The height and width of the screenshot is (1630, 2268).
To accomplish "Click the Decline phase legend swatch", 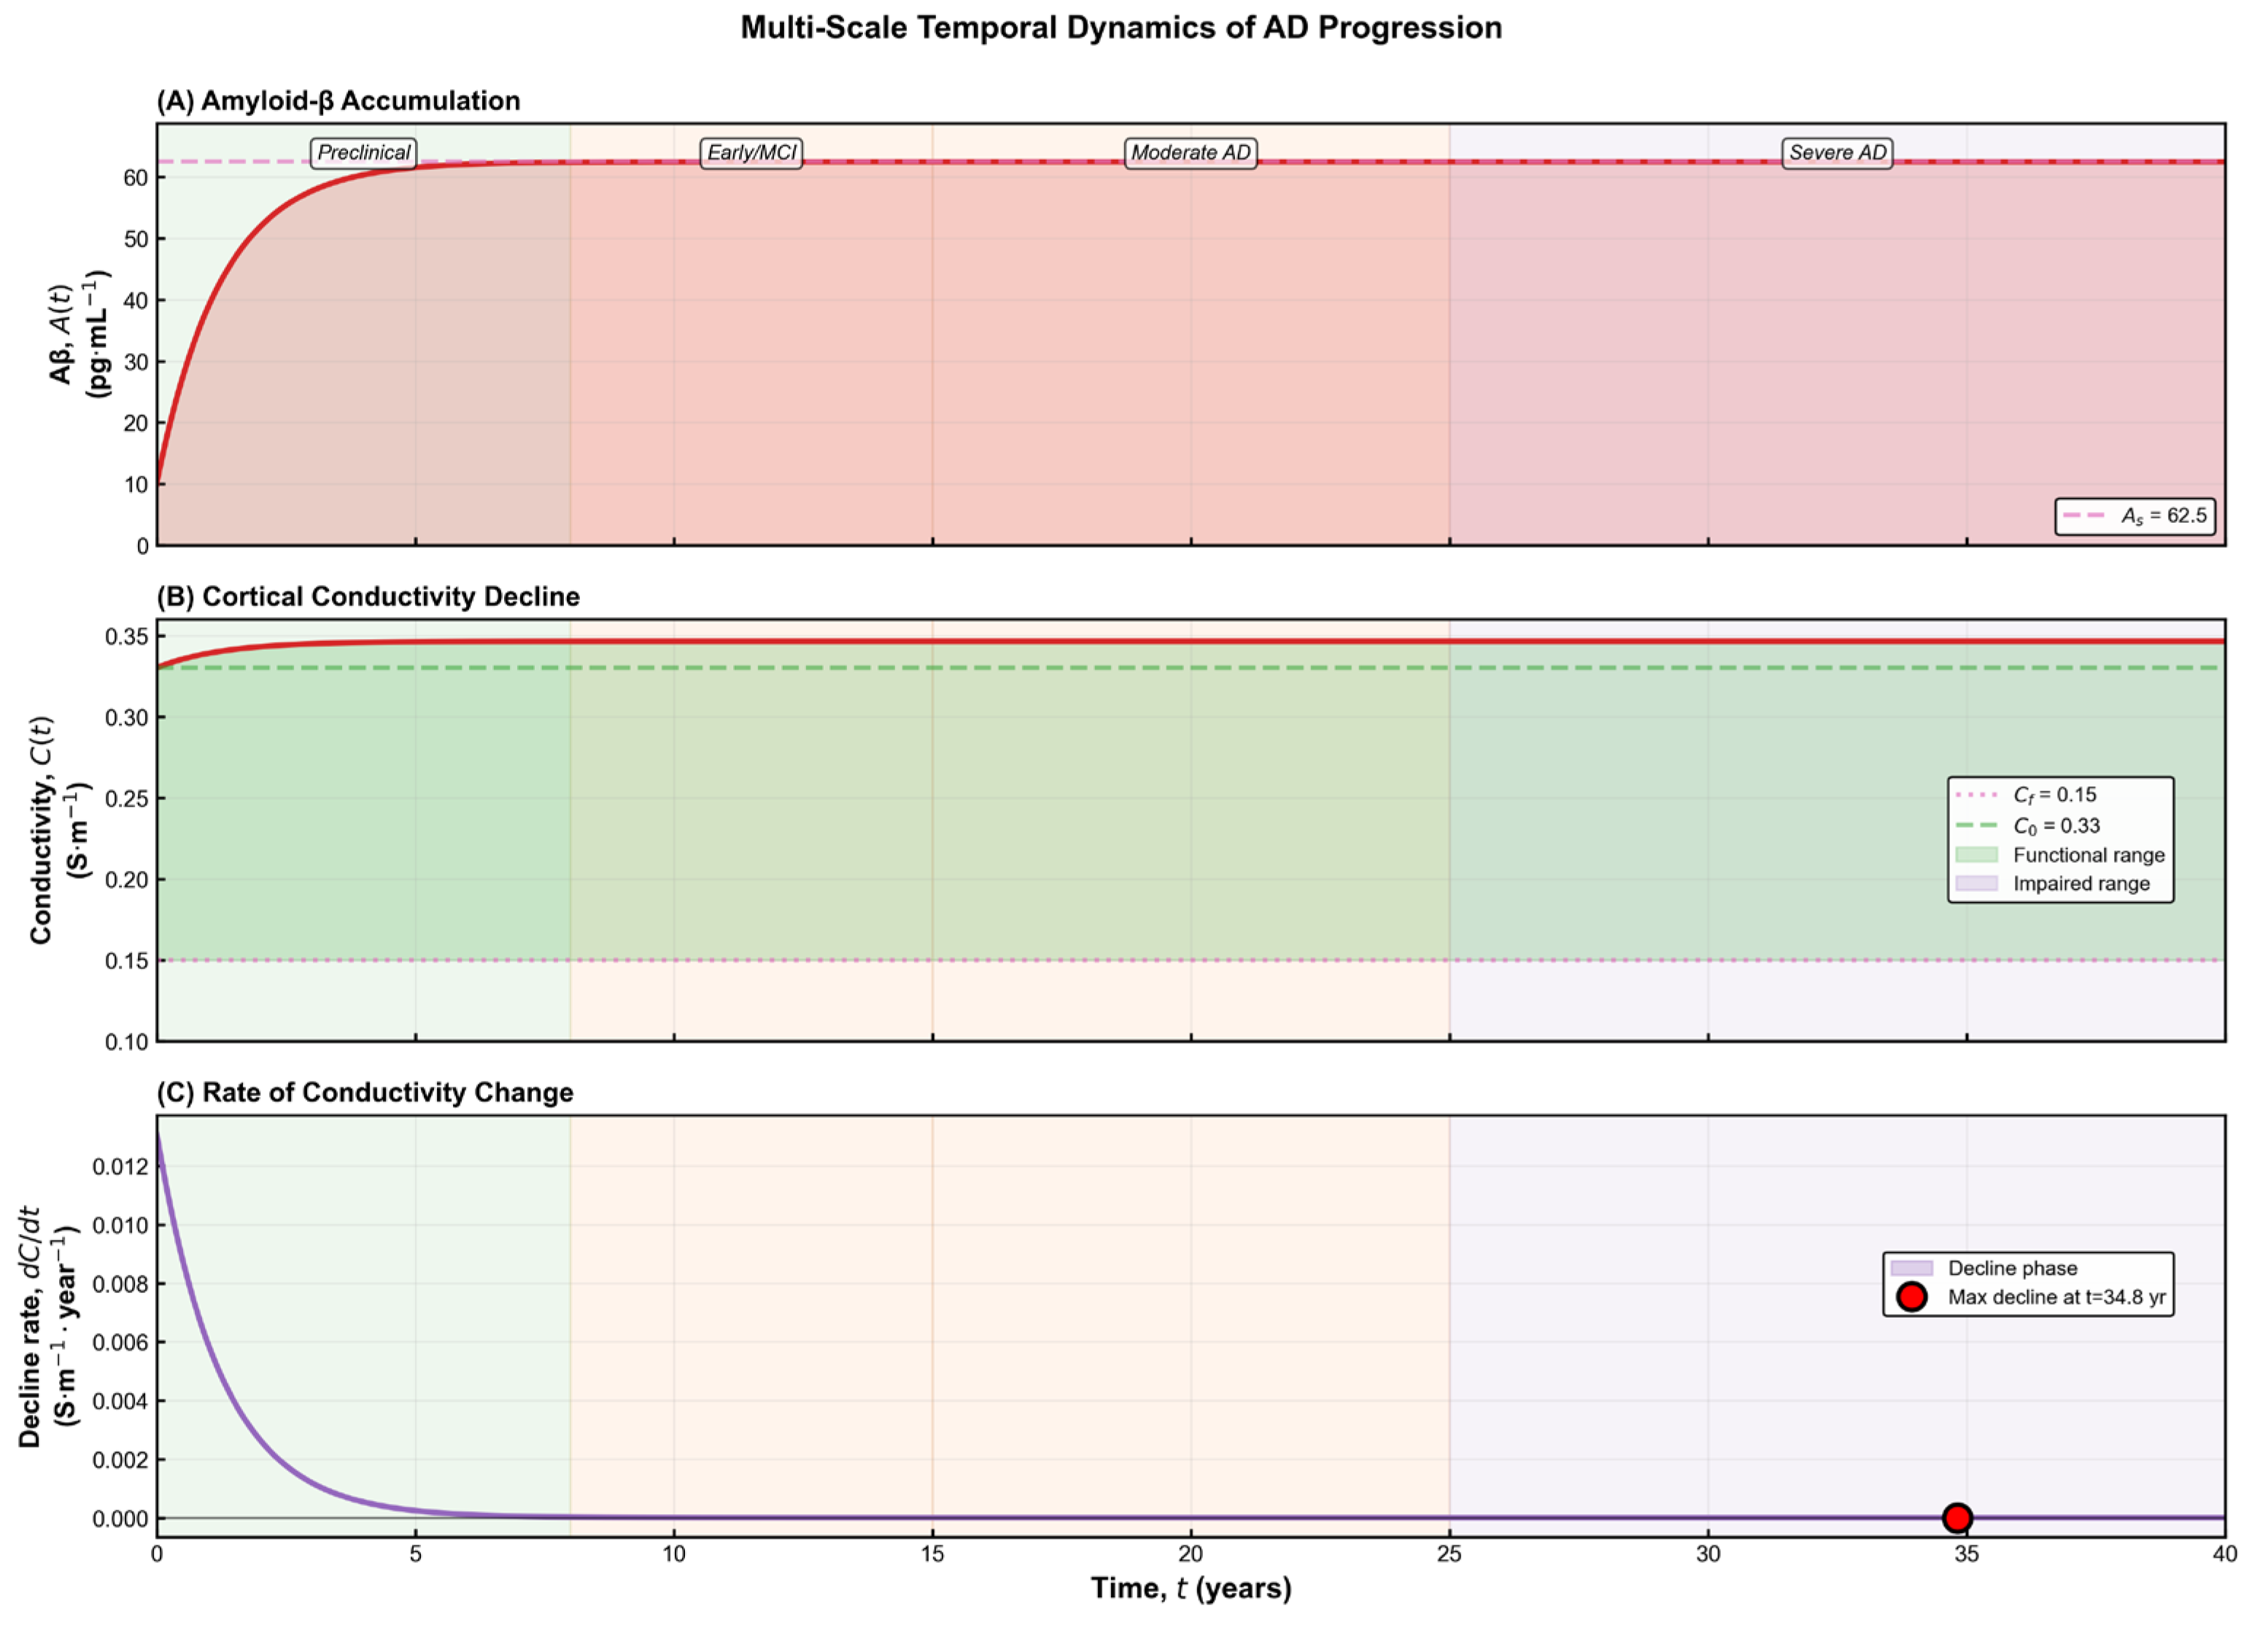I will point(1911,1268).
